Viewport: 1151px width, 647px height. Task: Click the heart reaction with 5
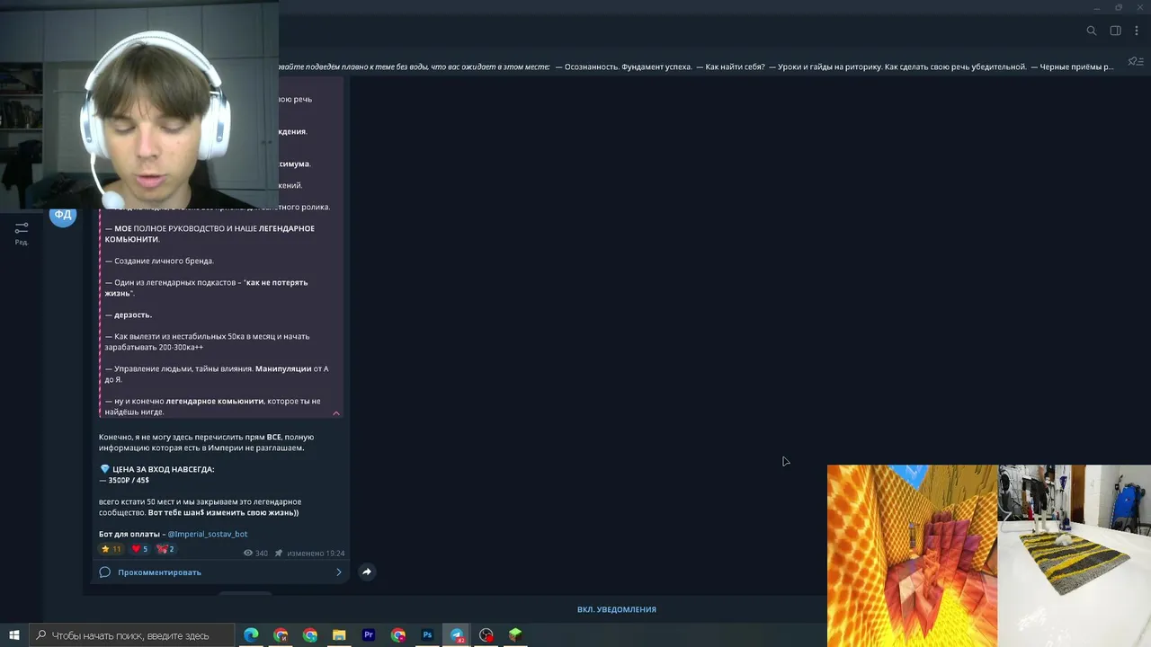pos(139,549)
